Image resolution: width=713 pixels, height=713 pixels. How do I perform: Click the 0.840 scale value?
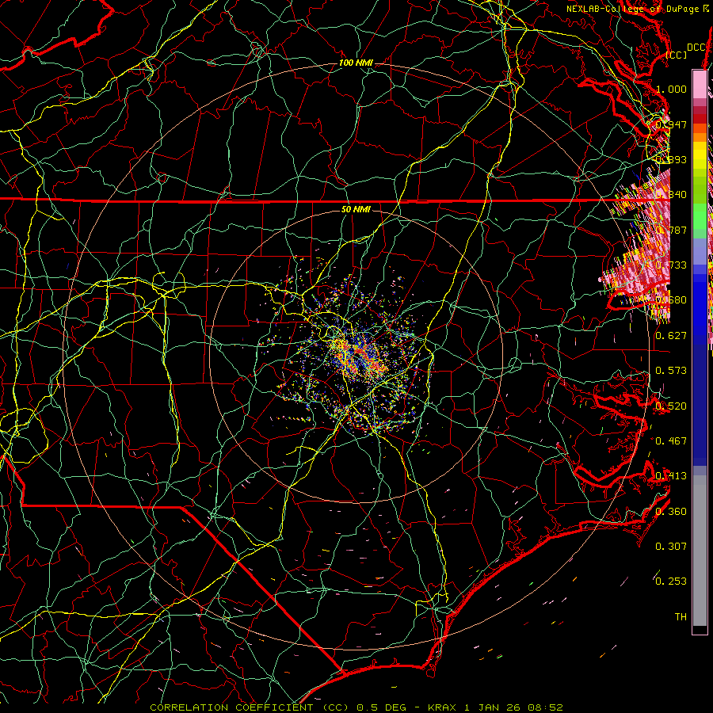click(x=671, y=195)
